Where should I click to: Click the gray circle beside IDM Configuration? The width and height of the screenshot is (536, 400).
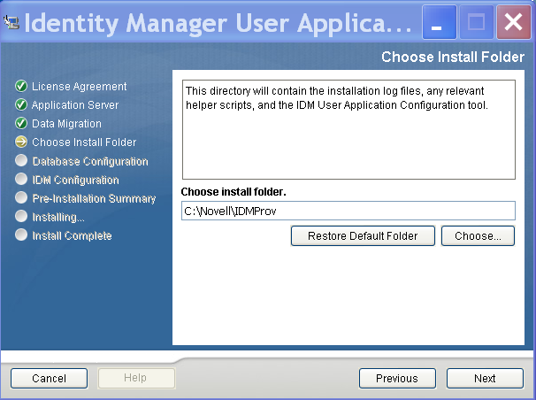(21, 179)
